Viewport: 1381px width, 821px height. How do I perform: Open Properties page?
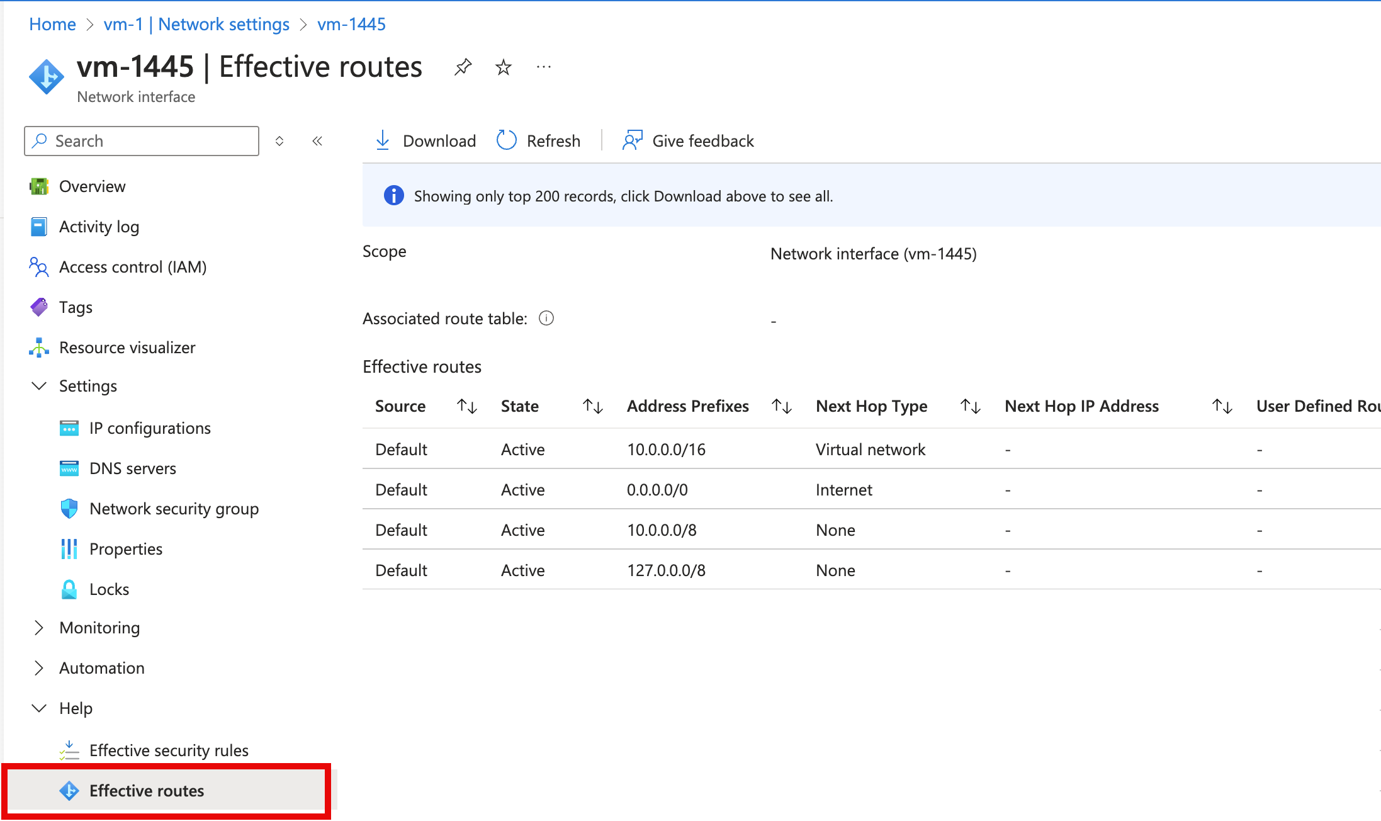(126, 549)
